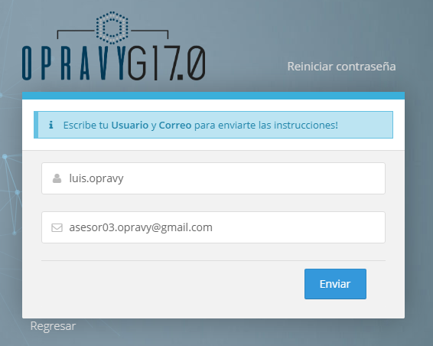Screen dimensions: 433x346
Task: Focus the username field with luis.opravy
Action: [x=213, y=178]
